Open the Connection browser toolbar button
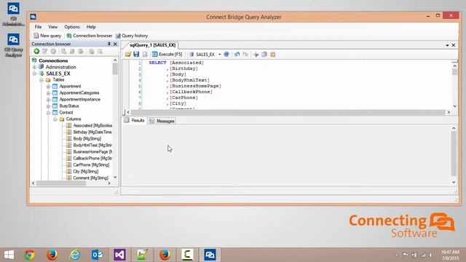The width and height of the screenshot is (466, 262). [x=89, y=36]
